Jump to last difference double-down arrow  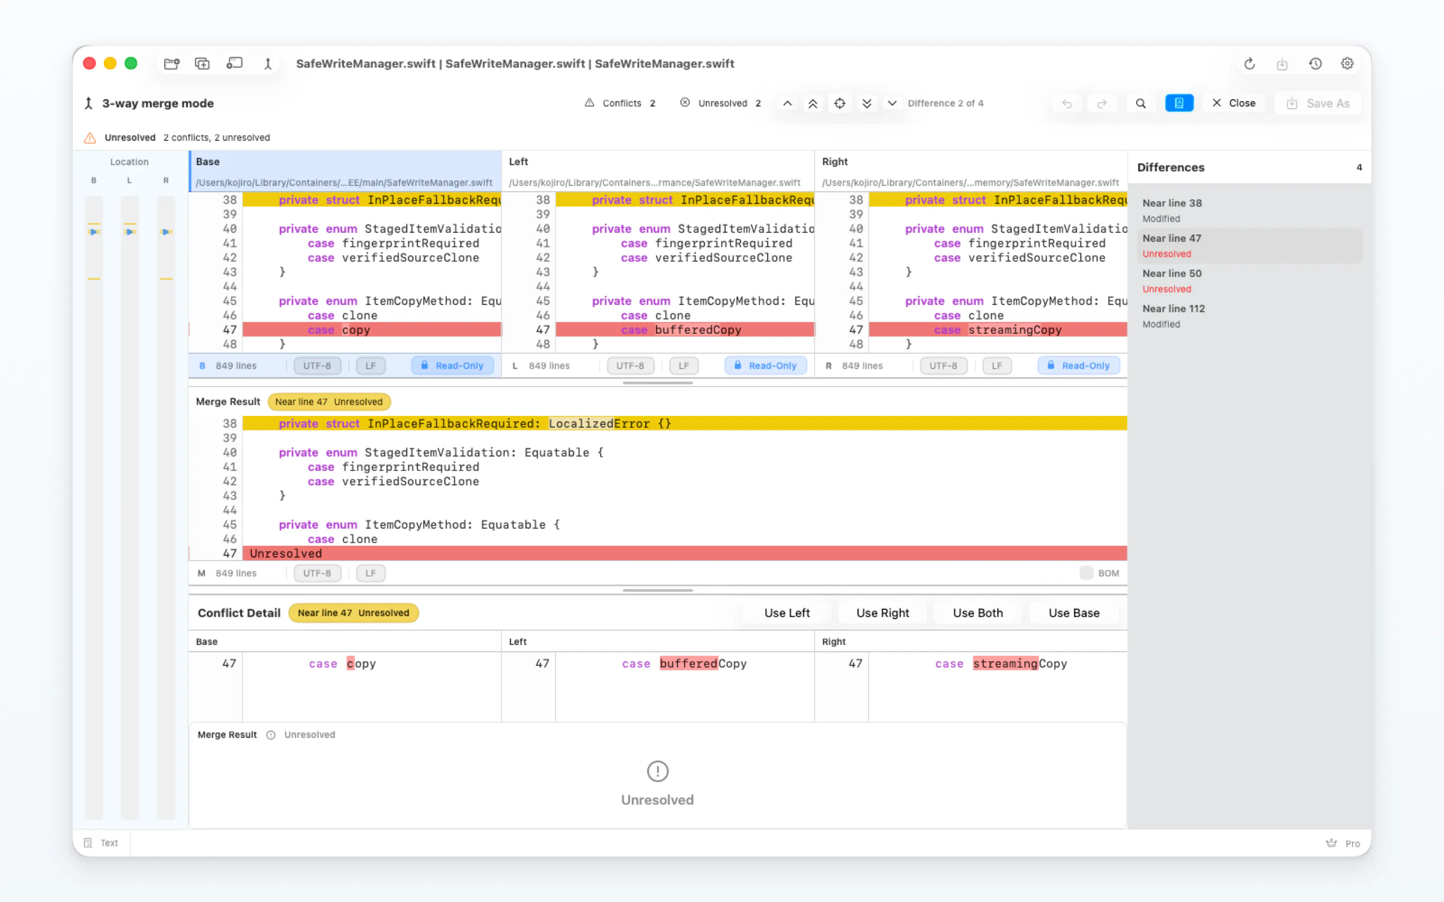pyautogui.click(x=867, y=103)
